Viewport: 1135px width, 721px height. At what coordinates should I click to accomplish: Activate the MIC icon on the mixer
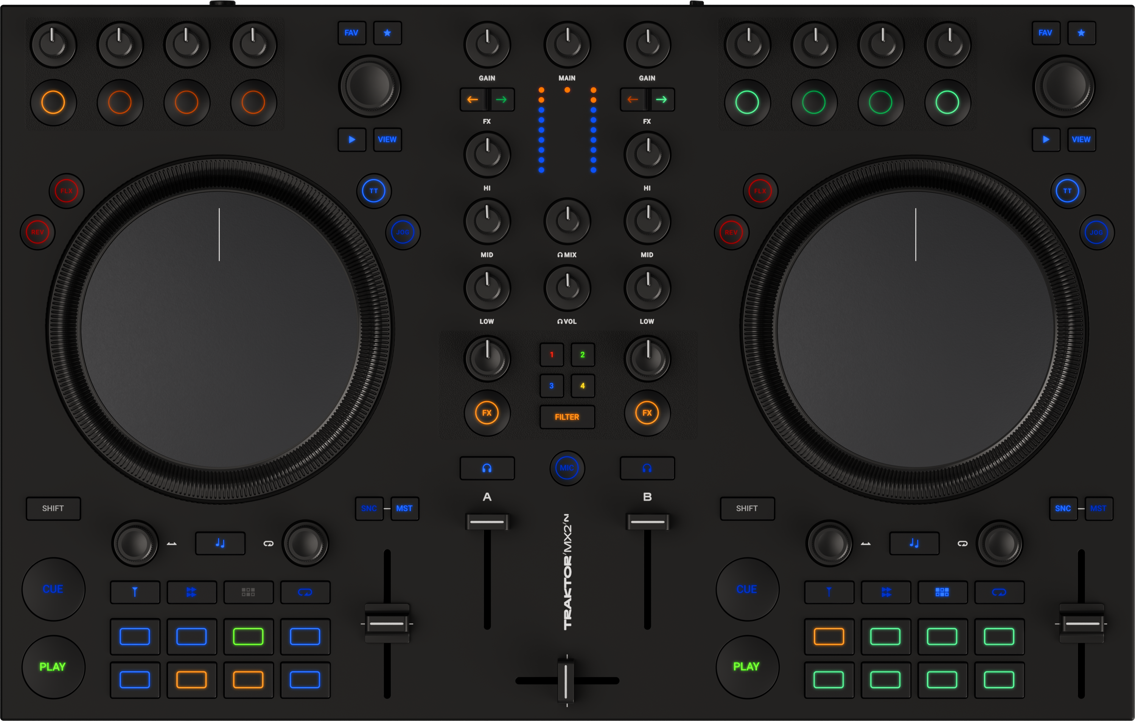coord(567,468)
